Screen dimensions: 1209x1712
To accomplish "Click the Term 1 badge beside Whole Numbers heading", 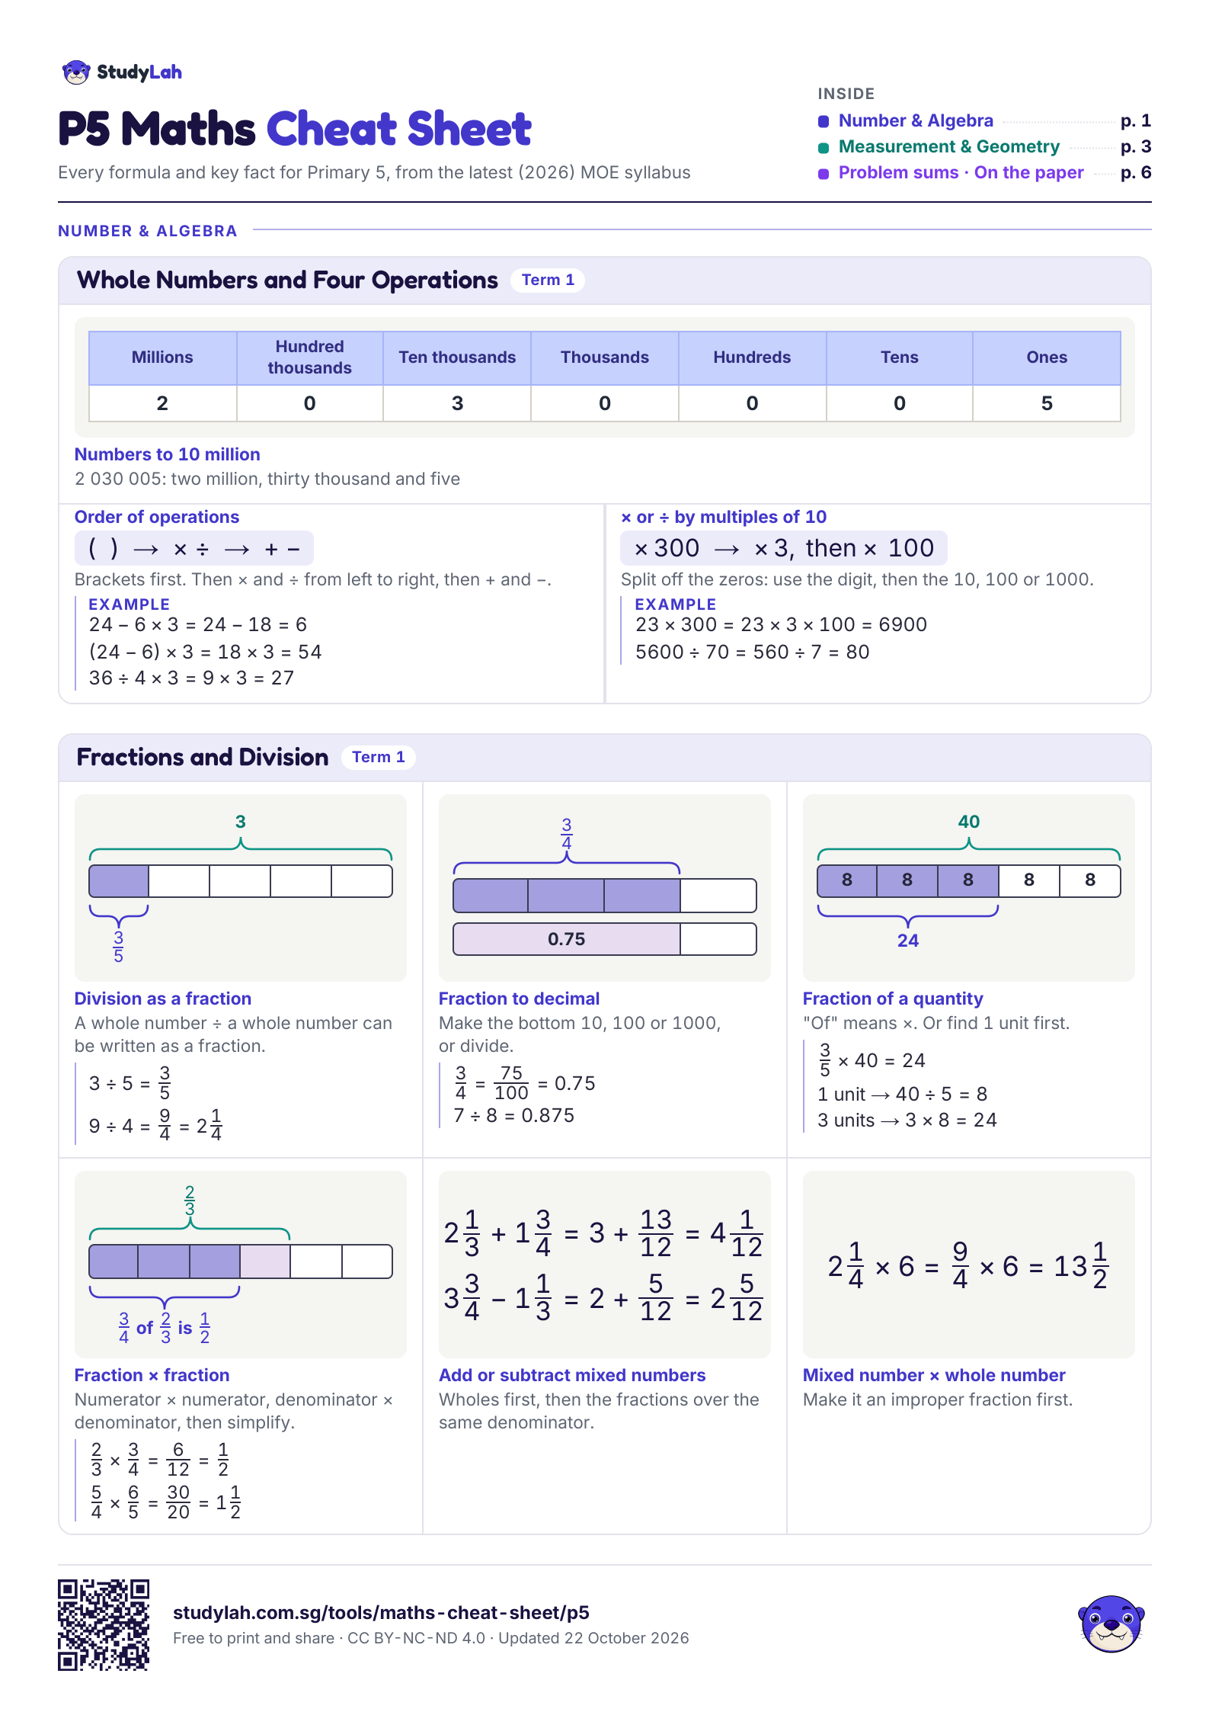I will [x=548, y=281].
